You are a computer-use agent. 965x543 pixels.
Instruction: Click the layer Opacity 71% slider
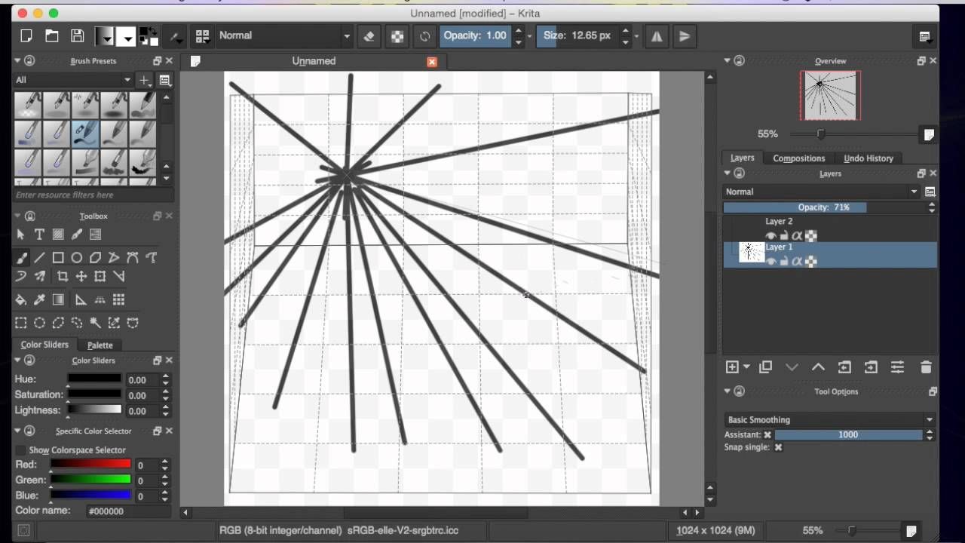click(824, 207)
